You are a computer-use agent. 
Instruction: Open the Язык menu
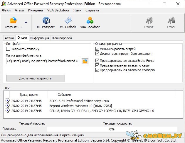(x=77, y=10)
